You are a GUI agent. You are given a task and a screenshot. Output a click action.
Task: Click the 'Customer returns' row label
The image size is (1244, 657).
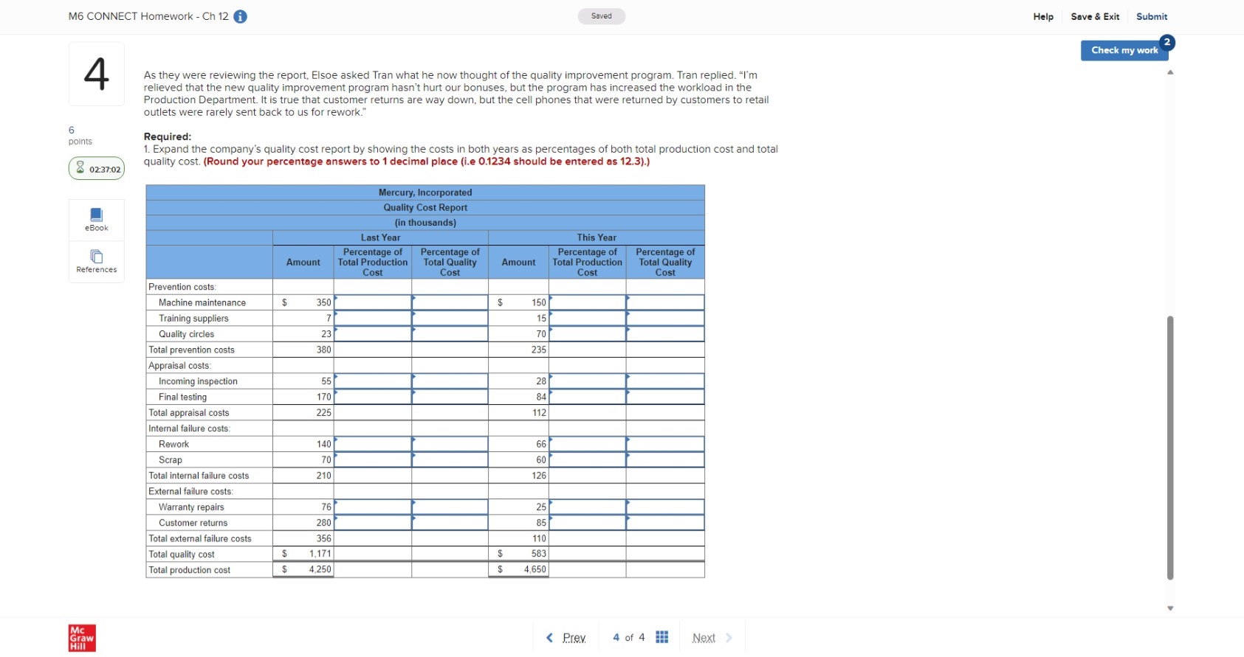193,523
